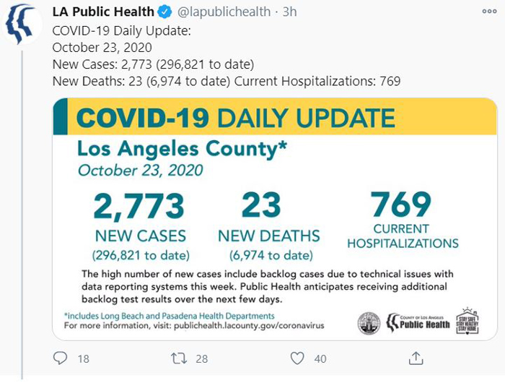The height and width of the screenshot is (383, 505).
Task: Open the COVID-19 Daily Update image
Action: [275, 219]
